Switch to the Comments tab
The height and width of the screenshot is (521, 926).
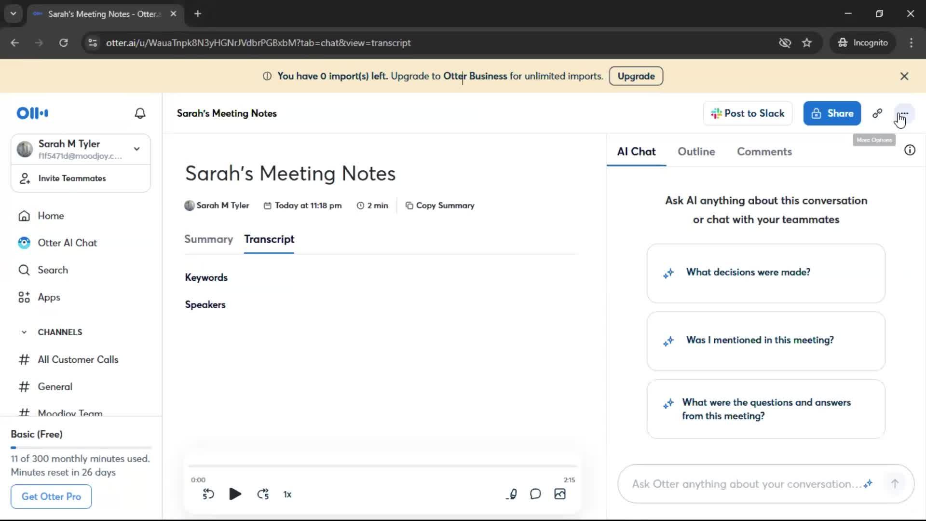click(x=764, y=151)
